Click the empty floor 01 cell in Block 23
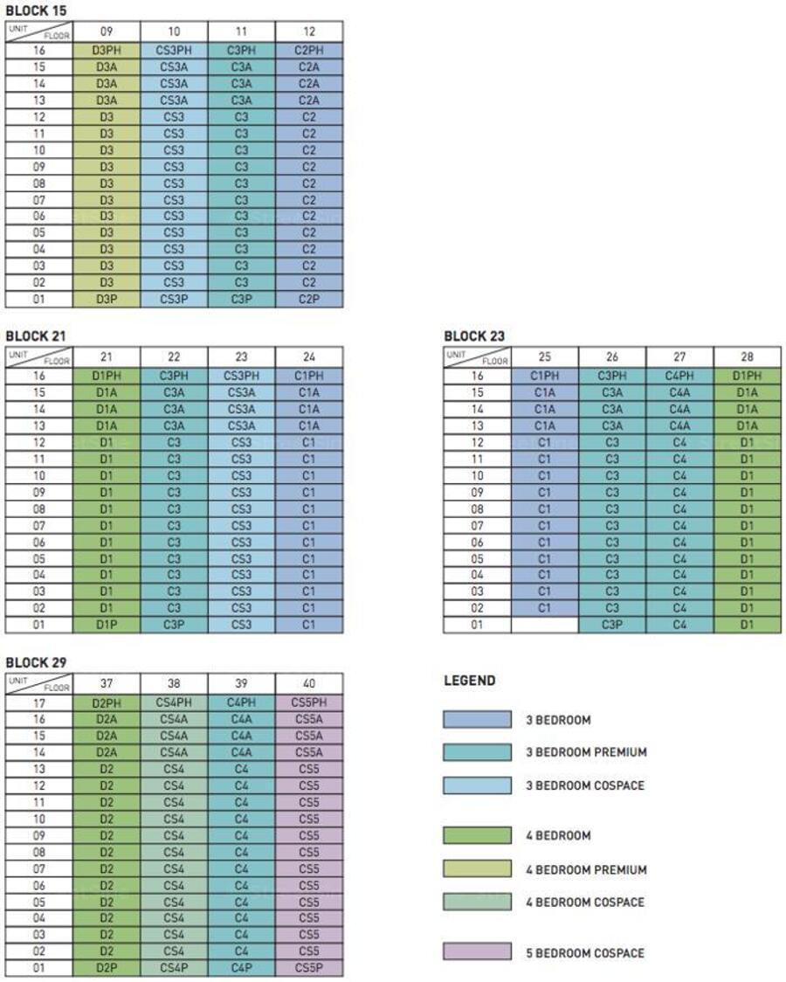The width and height of the screenshot is (786, 982). tap(545, 625)
